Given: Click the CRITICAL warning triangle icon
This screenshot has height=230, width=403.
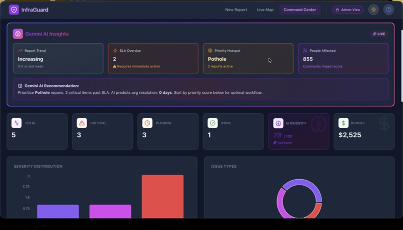Looking at the screenshot, I should [81, 123].
